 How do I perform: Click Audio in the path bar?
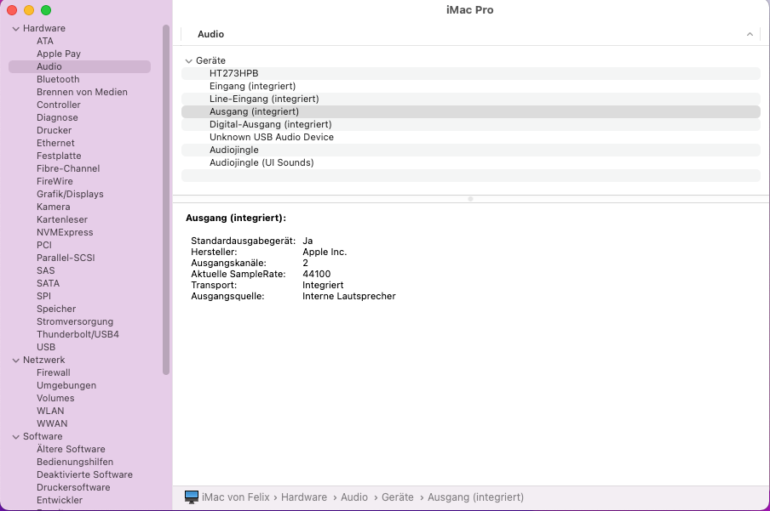tap(354, 497)
